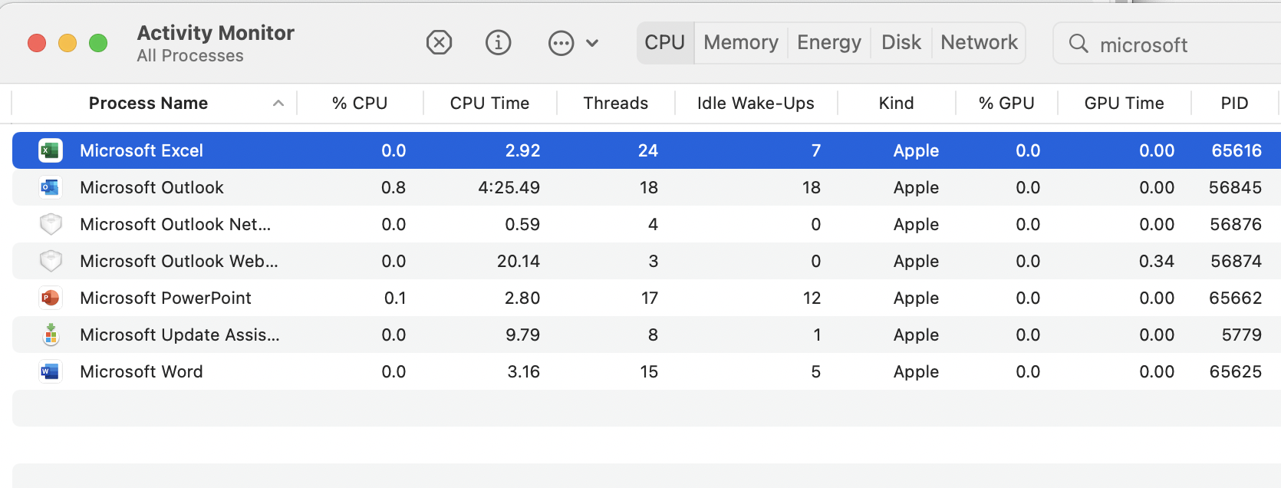Sort by the Idle Wake-Ups column header
Image resolution: width=1281 pixels, height=488 pixels.
[x=756, y=103]
